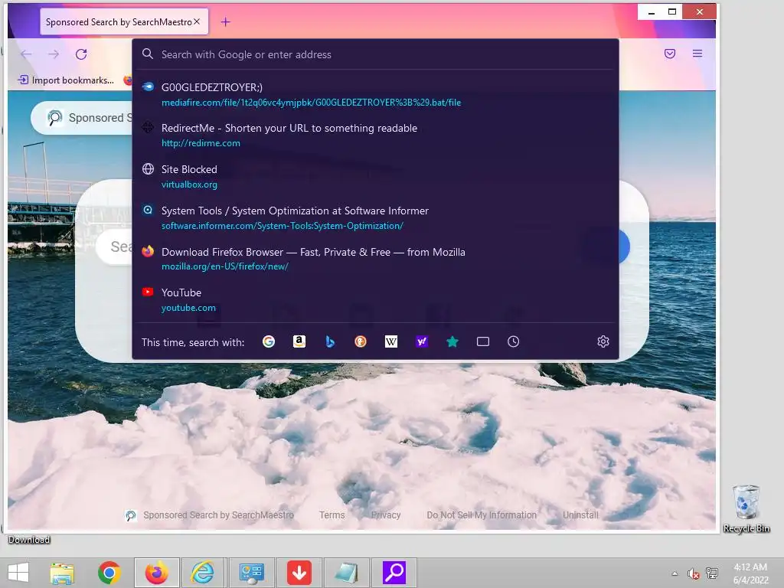784x588 pixels.
Task: Go forward to next page
Action: [54, 54]
